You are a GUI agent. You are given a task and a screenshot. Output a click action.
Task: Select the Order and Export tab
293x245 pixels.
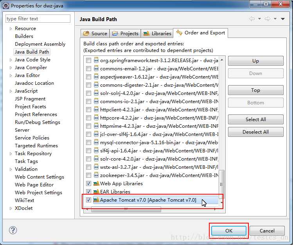click(x=201, y=33)
